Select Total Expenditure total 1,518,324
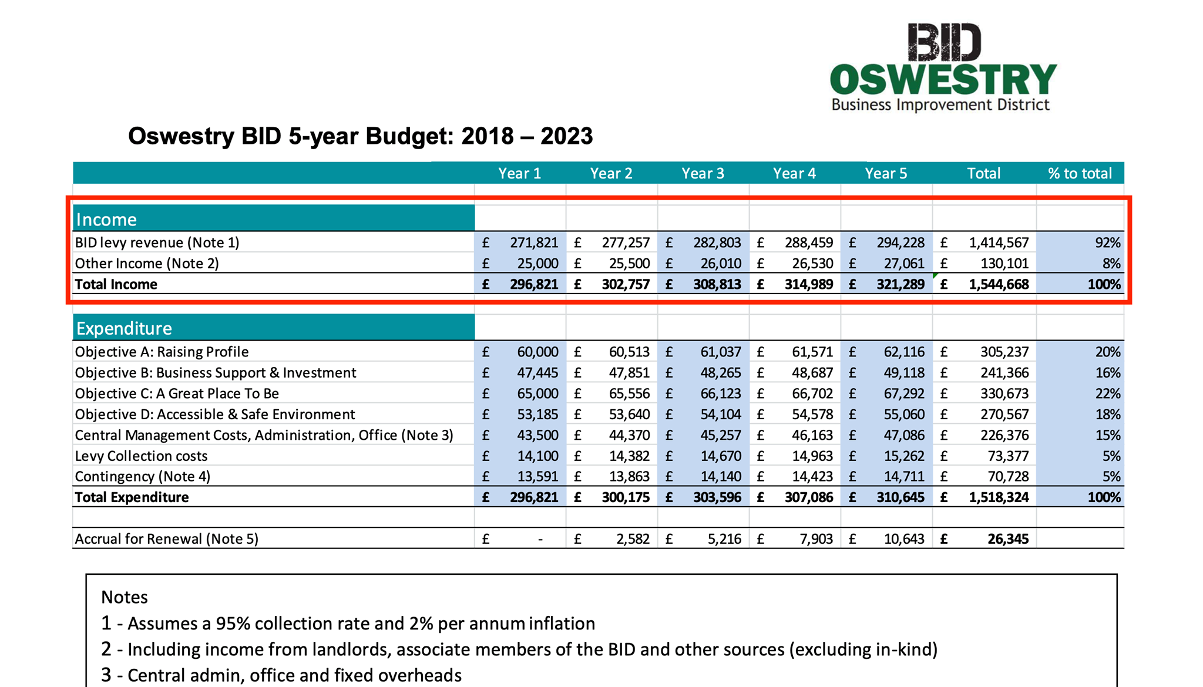1203x687 pixels. point(999,497)
